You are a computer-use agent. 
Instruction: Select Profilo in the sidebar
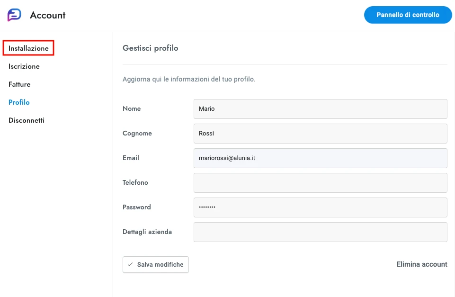(x=19, y=102)
